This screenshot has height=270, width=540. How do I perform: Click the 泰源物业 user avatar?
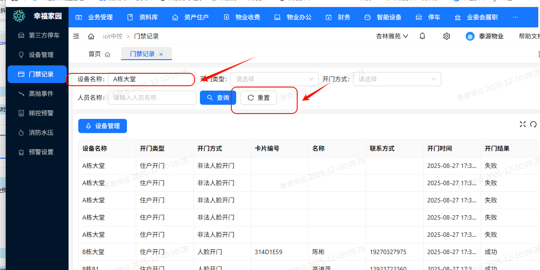(x=470, y=36)
